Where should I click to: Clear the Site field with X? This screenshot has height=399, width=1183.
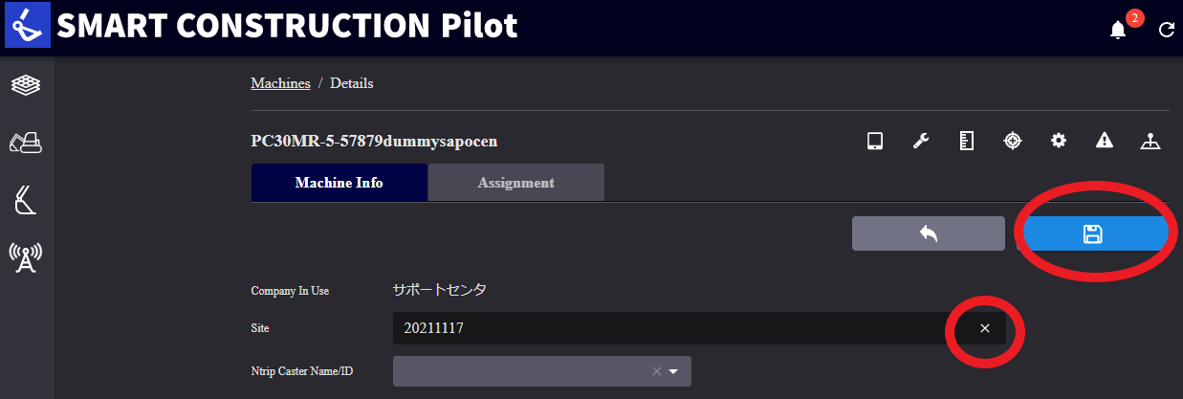pos(985,329)
